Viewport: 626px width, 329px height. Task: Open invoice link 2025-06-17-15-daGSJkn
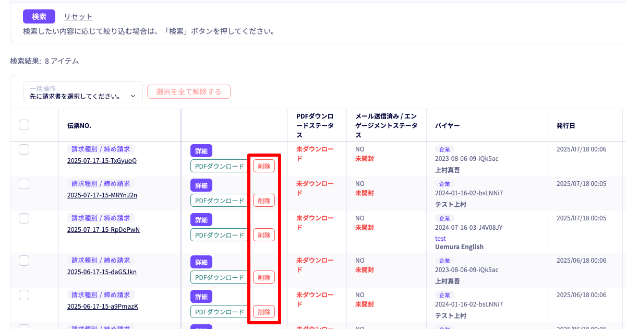[102, 272]
